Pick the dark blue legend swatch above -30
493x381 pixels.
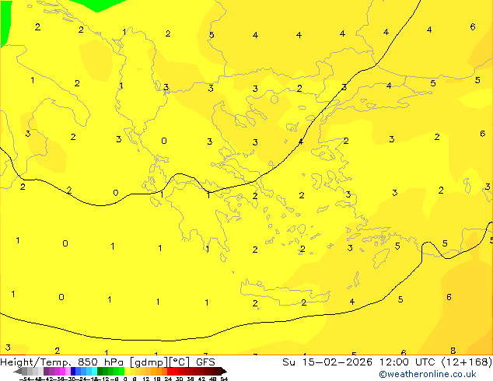[x=73, y=371]
